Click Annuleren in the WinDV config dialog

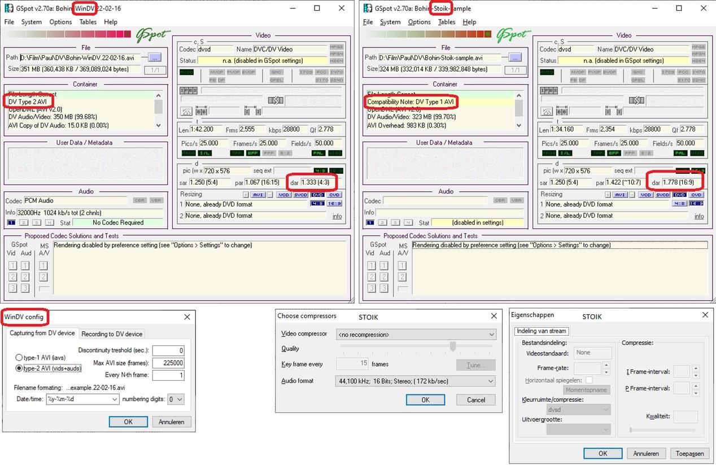coord(172,422)
